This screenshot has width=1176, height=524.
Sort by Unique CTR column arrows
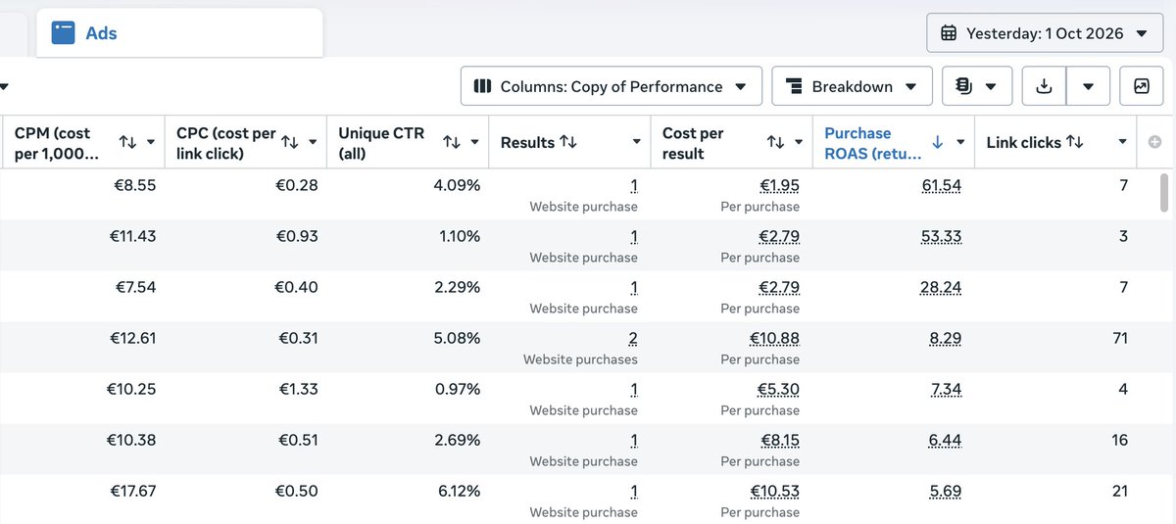click(x=451, y=142)
